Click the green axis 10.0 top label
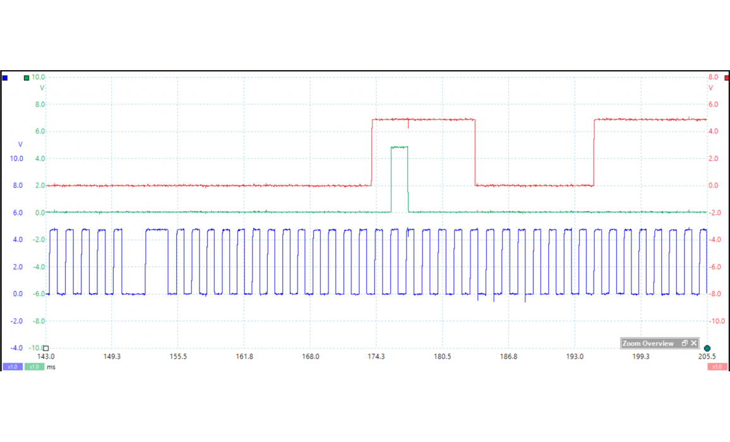 click(x=39, y=77)
